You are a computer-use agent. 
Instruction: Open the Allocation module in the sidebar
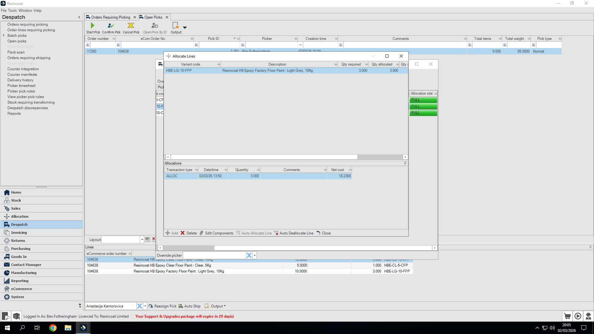pos(41,216)
